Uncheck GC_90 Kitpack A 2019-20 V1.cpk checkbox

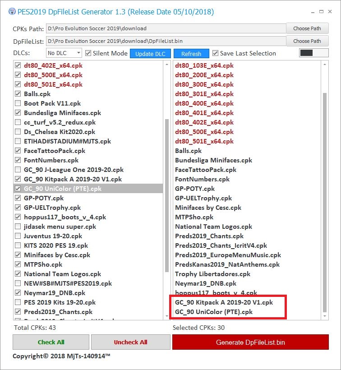tap(18, 179)
